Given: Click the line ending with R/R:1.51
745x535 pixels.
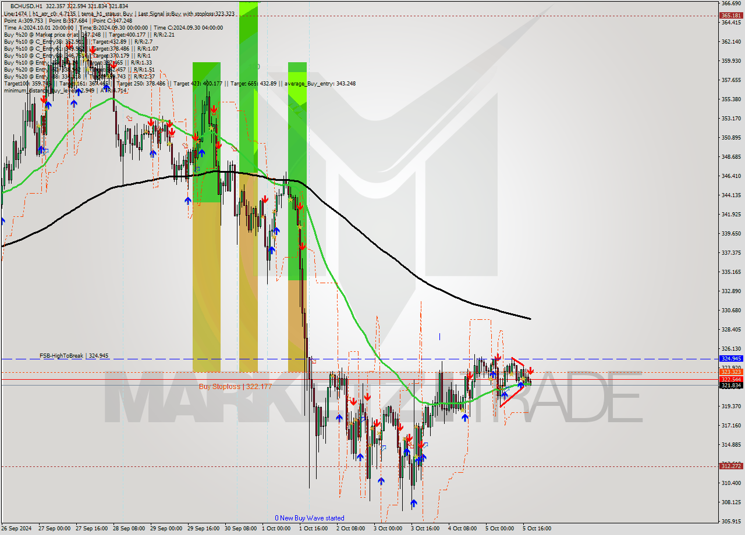Looking at the screenshot, I should (x=79, y=69).
